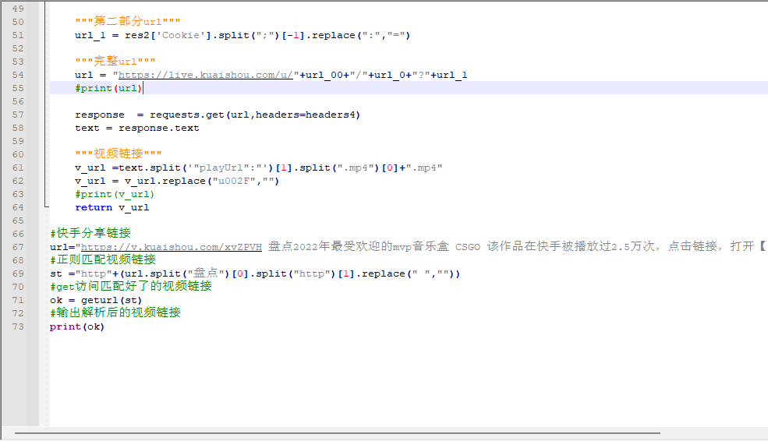Click the """第二部分url""" docstring
Image resolution: width=768 pixels, height=441 pixels.
tap(128, 22)
